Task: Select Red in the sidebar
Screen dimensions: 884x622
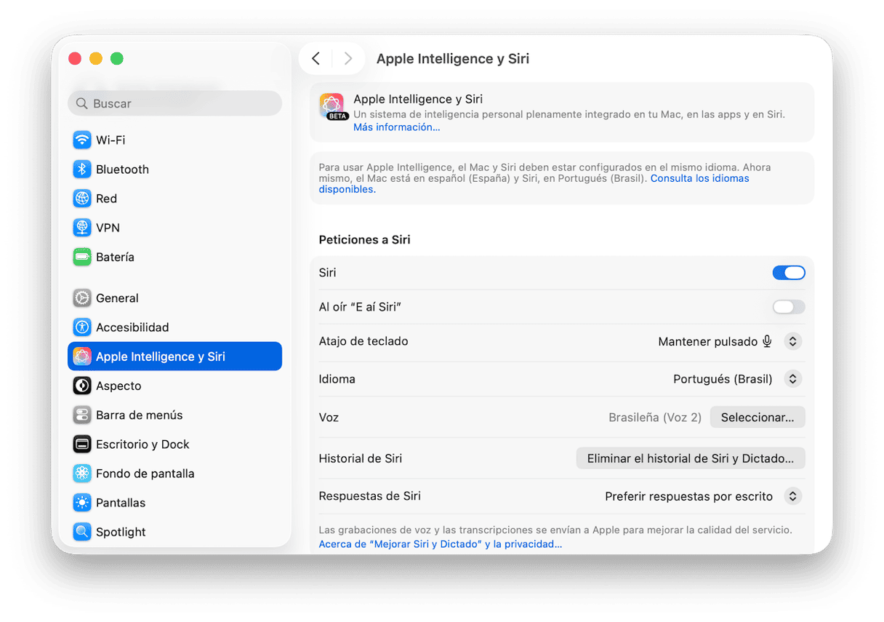Action: click(x=174, y=198)
